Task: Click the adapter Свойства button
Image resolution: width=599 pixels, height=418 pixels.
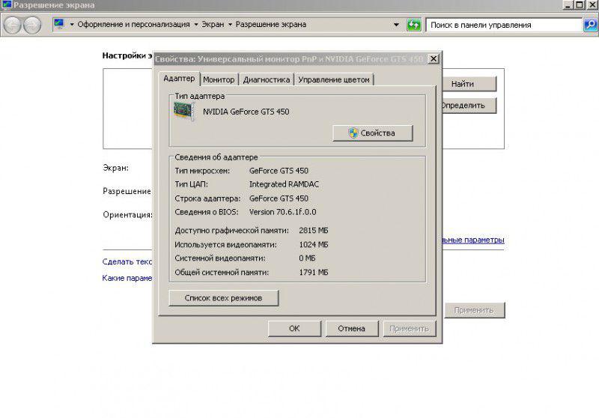Action: [372, 133]
